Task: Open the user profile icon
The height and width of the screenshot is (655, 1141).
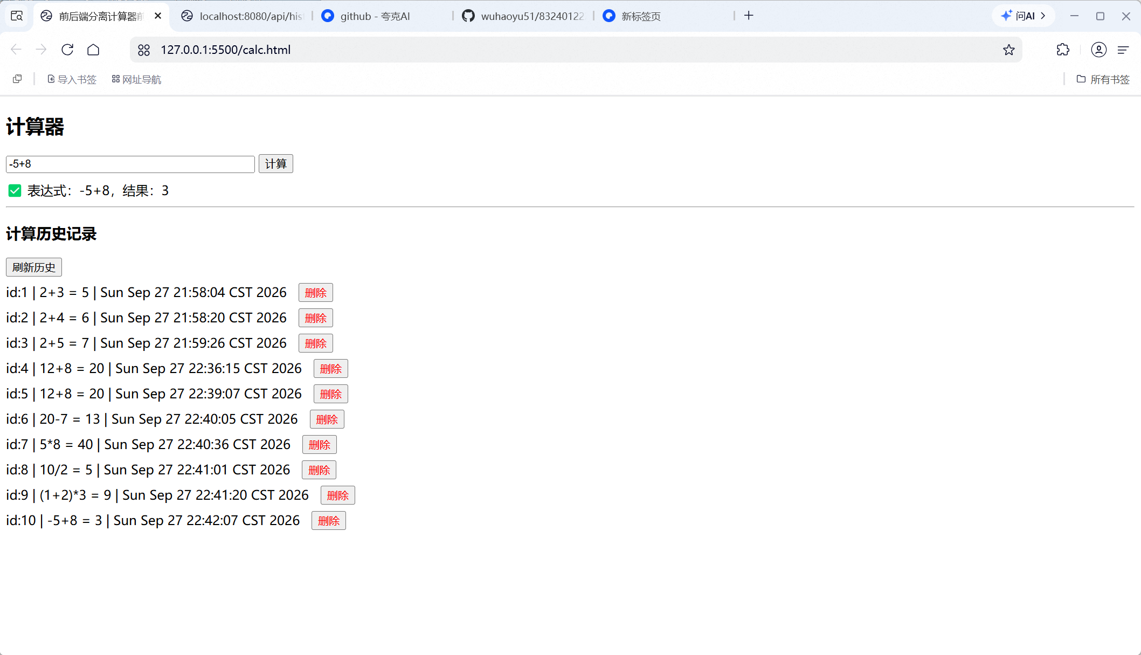Action: [x=1098, y=50]
